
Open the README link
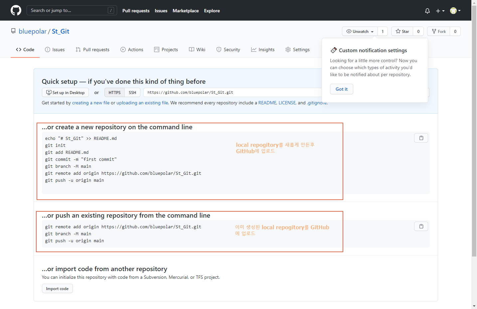[x=267, y=103]
